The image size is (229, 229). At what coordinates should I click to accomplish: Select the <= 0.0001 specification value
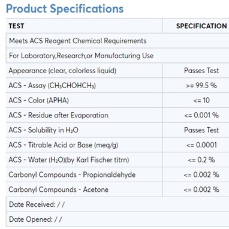[x=201, y=145]
